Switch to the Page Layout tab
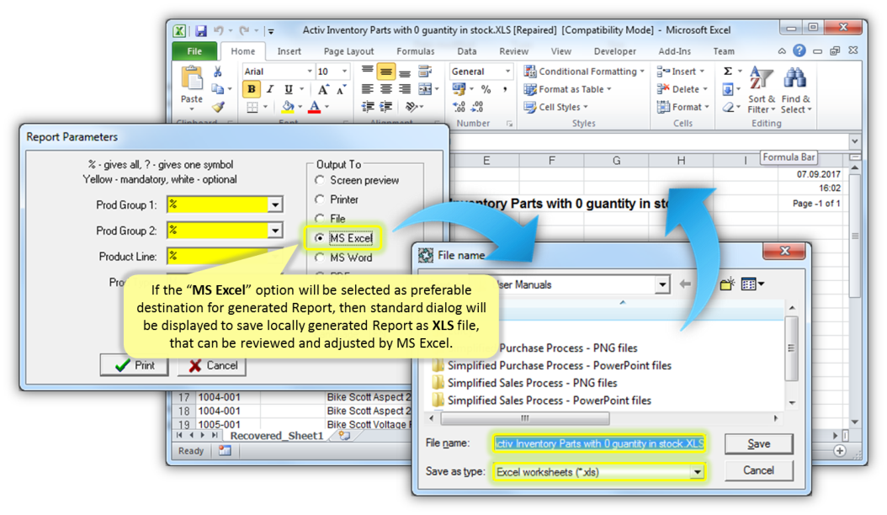 click(348, 51)
